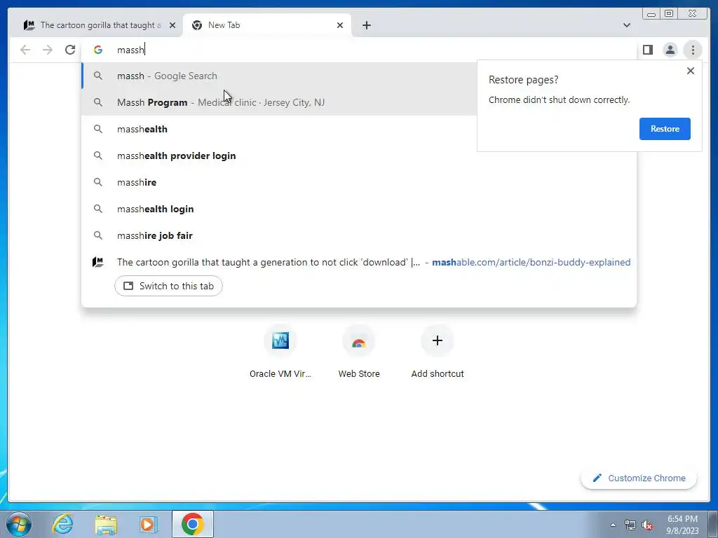This screenshot has width=718, height=538.
Task: Click the Google G icon in address bar
Action: (x=98, y=50)
